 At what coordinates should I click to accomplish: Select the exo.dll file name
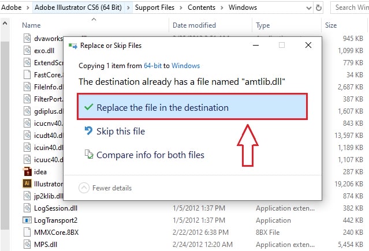click(x=44, y=51)
